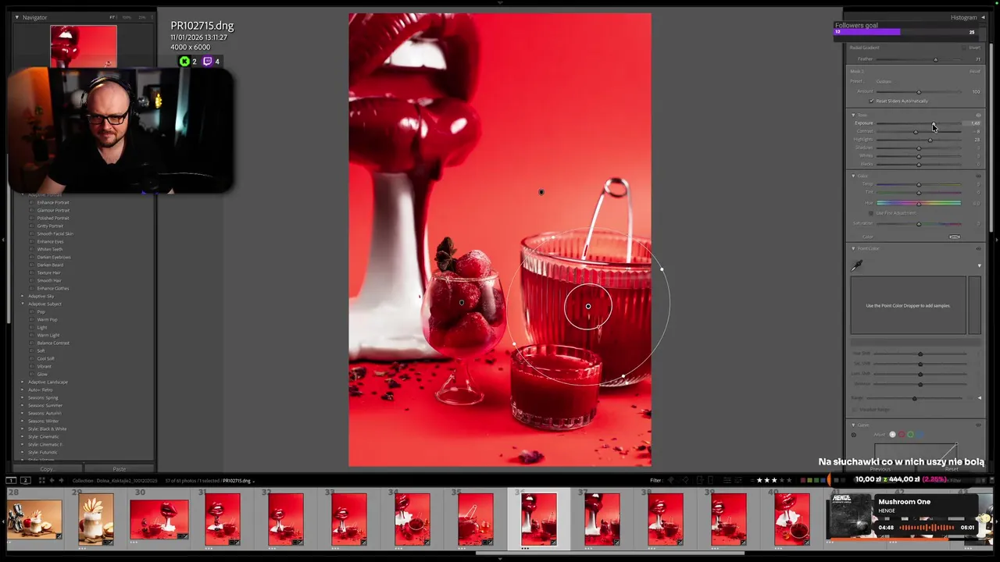
Task: Open the Point Color panel menu triangle
Action: [x=979, y=265]
